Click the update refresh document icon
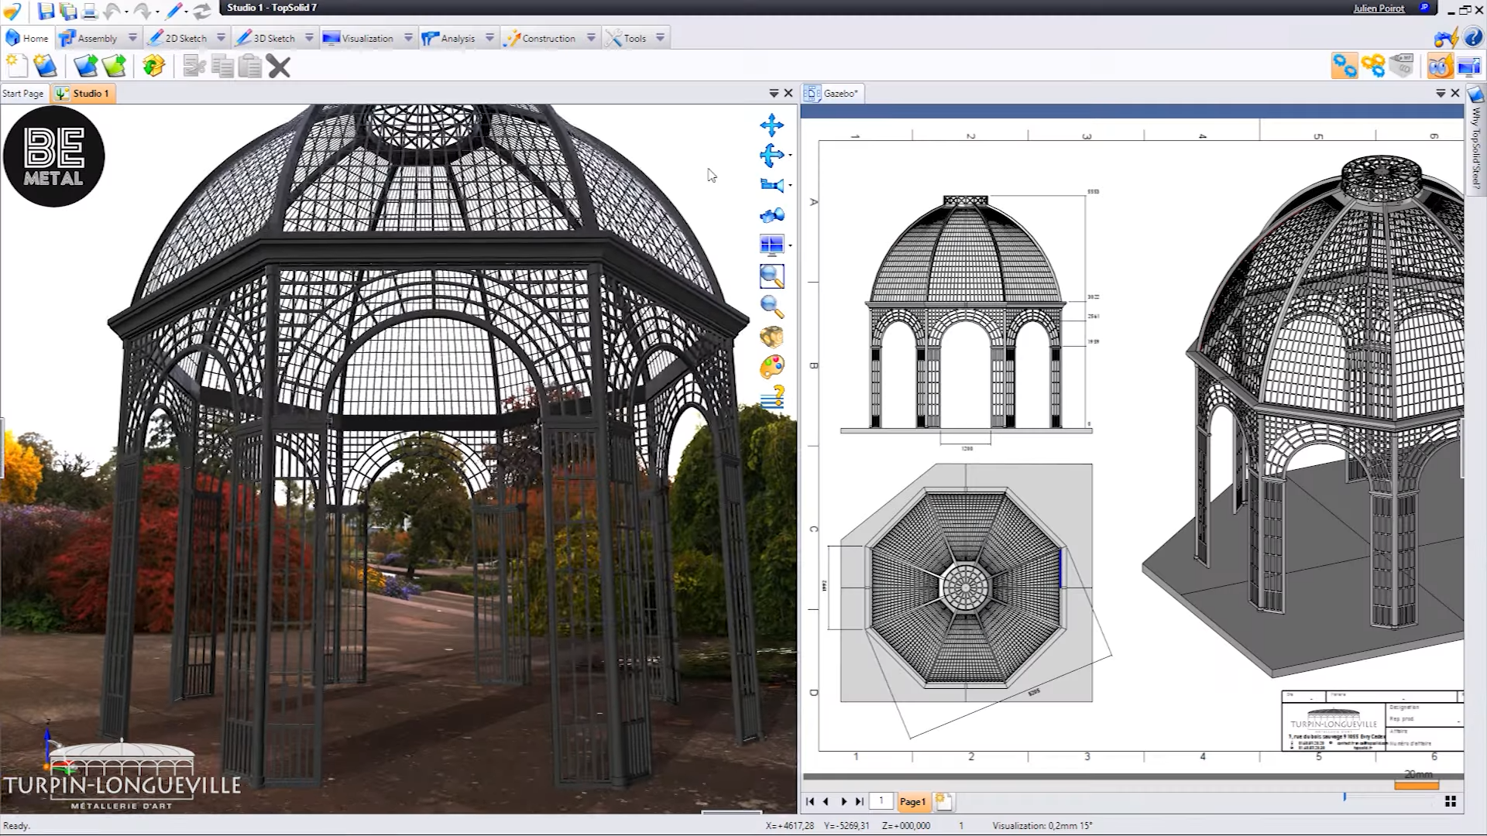1487x836 pixels. (153, 67)
